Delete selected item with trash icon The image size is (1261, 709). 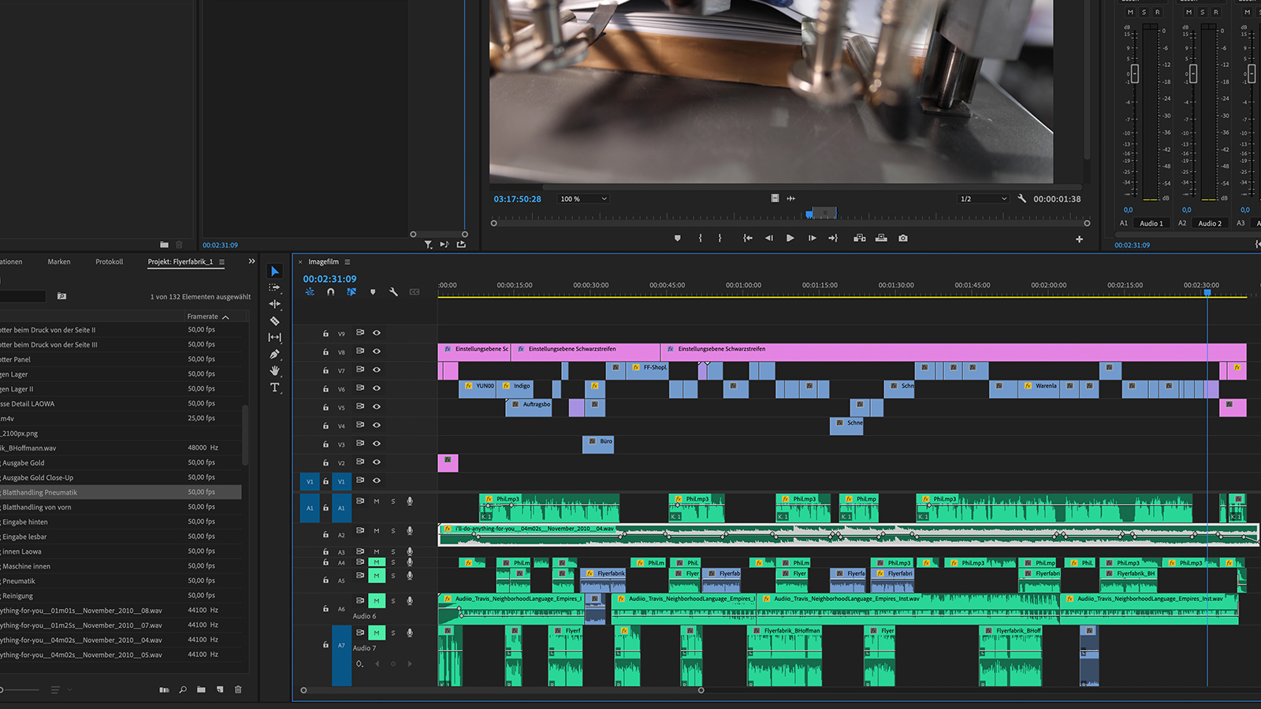coord(238,689)
